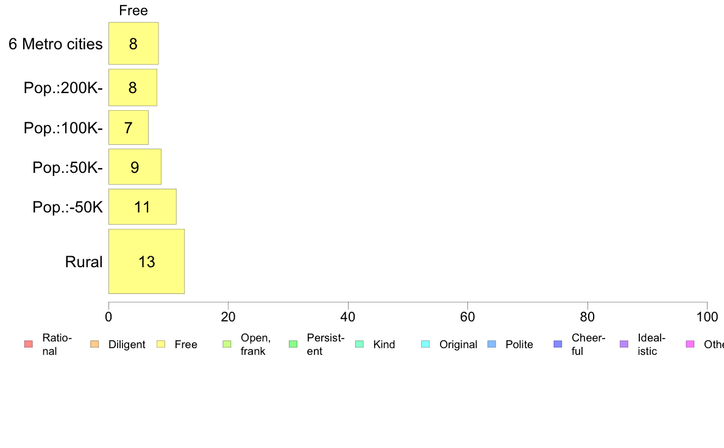The height and width of the screenshot is (448, 724).
Task: Click the Free legend yellow swatch
Action: pos(161,344)
